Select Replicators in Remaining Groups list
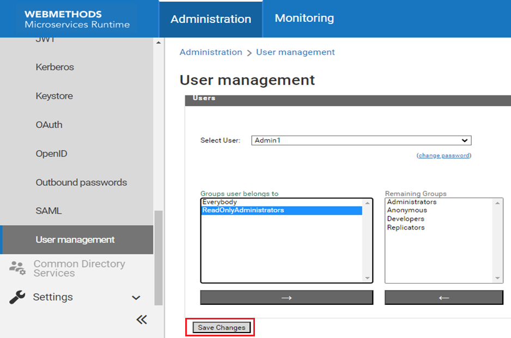 (x=405, y=227)
